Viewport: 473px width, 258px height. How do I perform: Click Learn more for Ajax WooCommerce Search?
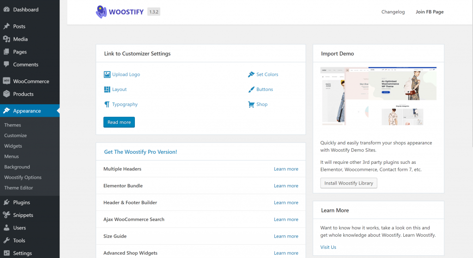(x=286, y=219)
